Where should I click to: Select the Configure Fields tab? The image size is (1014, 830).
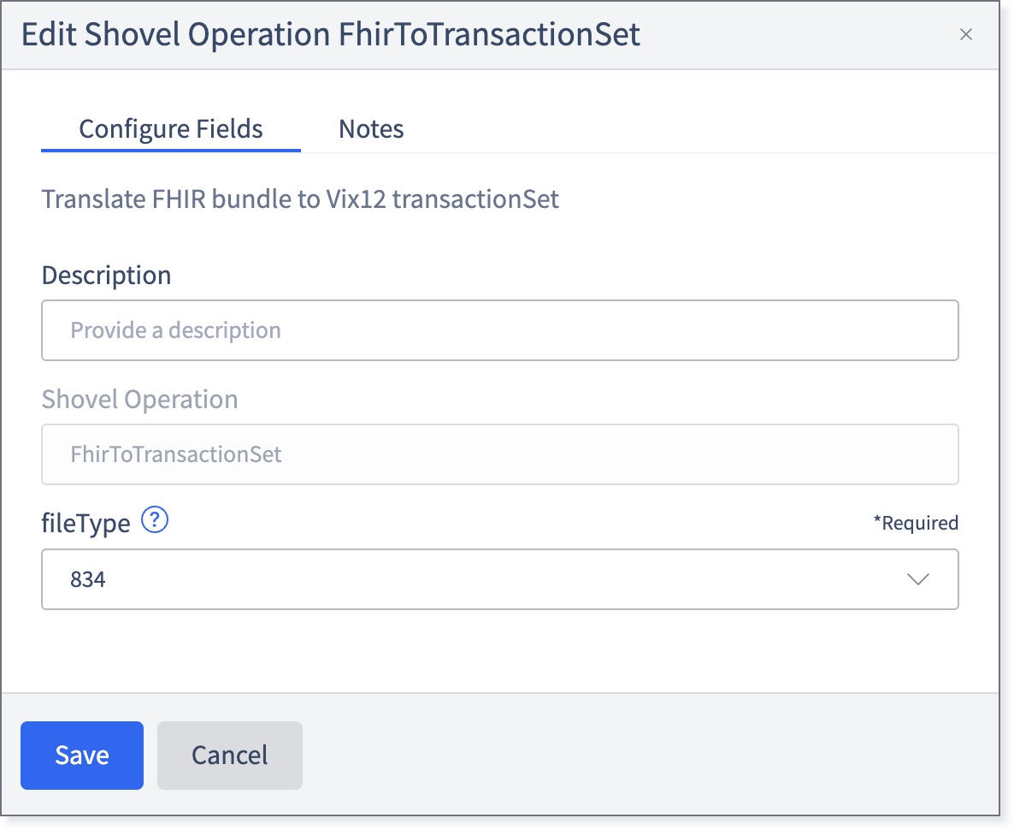[170, 128]
